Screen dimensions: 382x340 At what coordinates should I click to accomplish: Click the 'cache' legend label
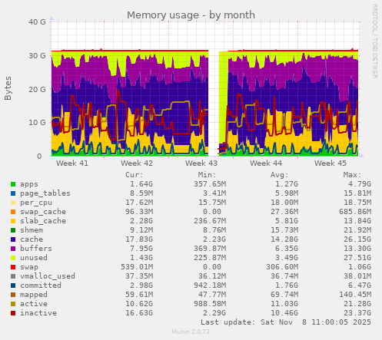coord(32,239)
